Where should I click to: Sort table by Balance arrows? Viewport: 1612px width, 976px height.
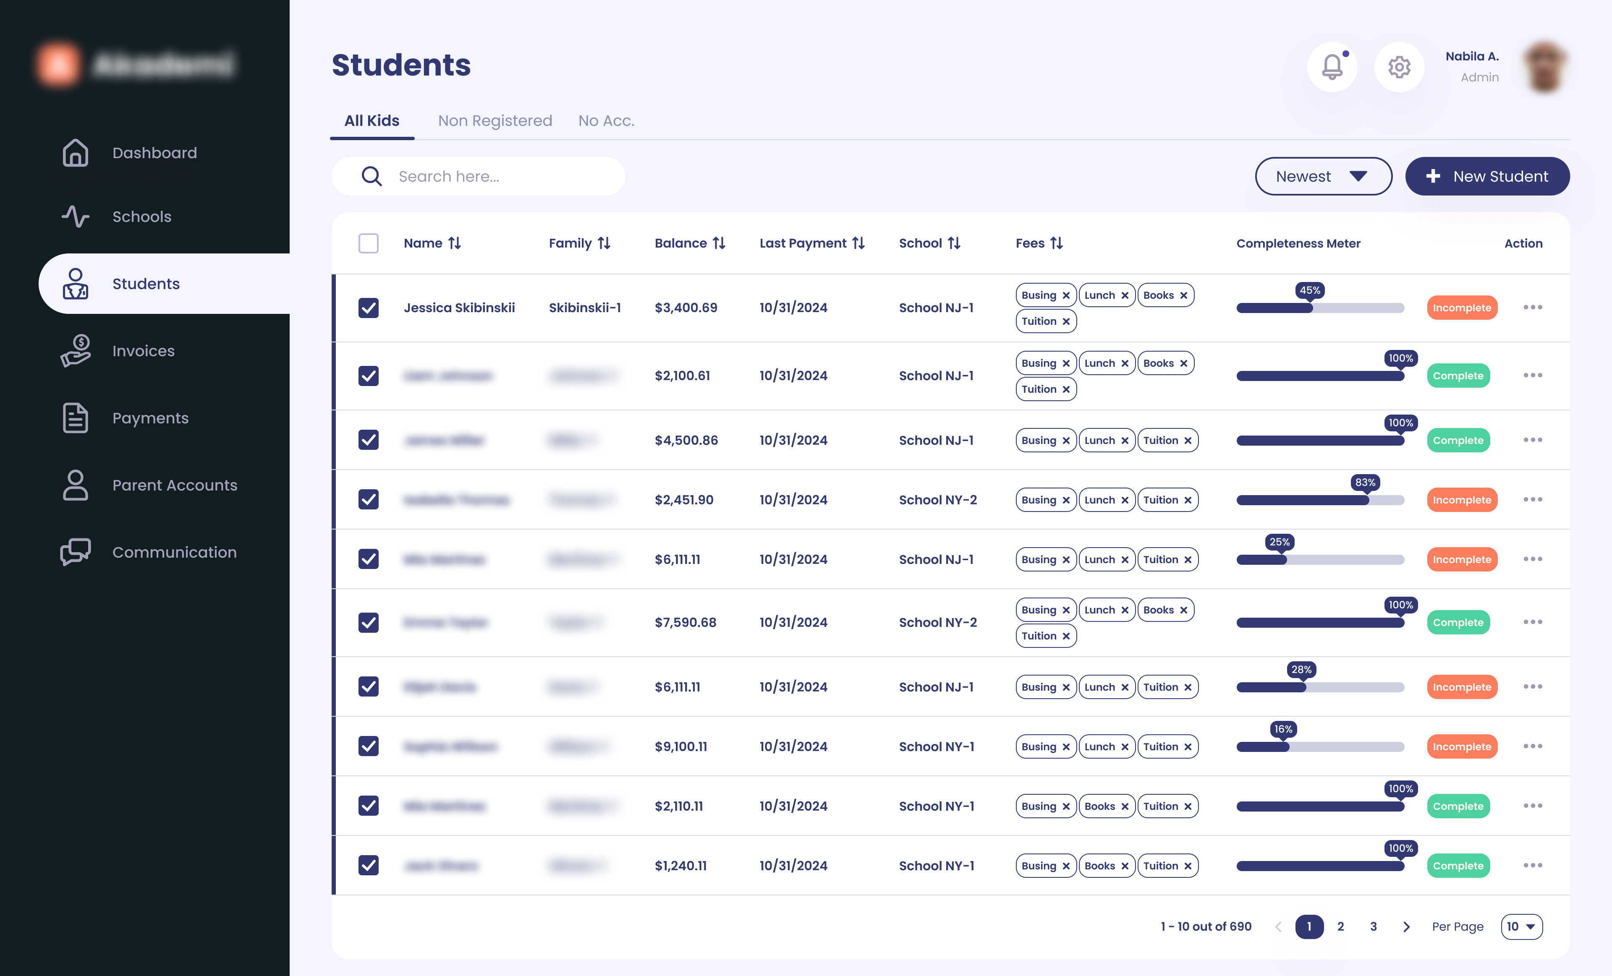(x=719, y=243)
